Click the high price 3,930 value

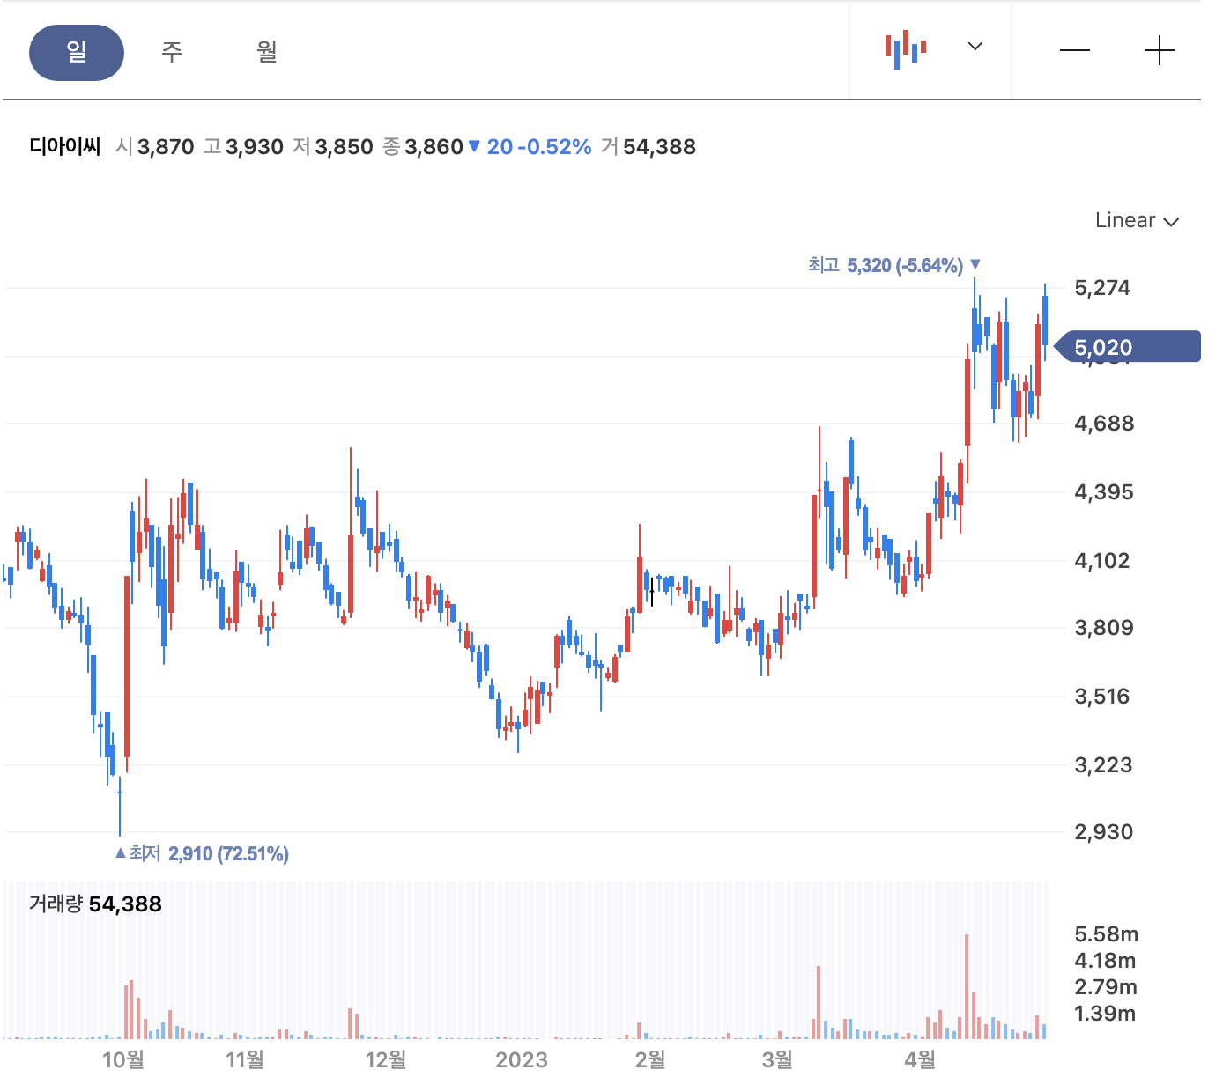coord(255,147)
